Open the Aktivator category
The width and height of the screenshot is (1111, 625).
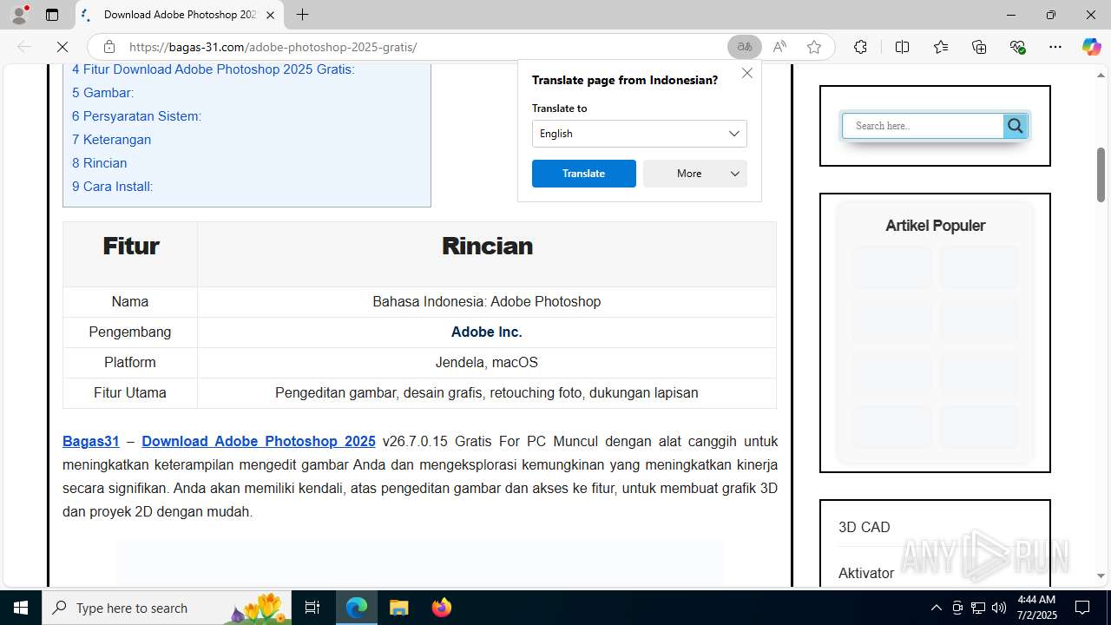[866, 573]
